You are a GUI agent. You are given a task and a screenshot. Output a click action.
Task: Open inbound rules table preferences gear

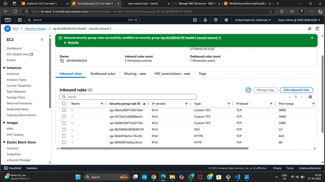[310, 97]
